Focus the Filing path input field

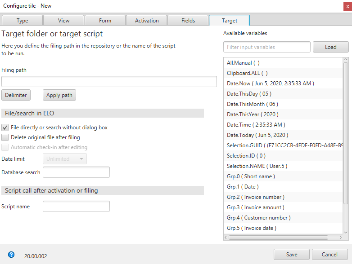[109, 82]
